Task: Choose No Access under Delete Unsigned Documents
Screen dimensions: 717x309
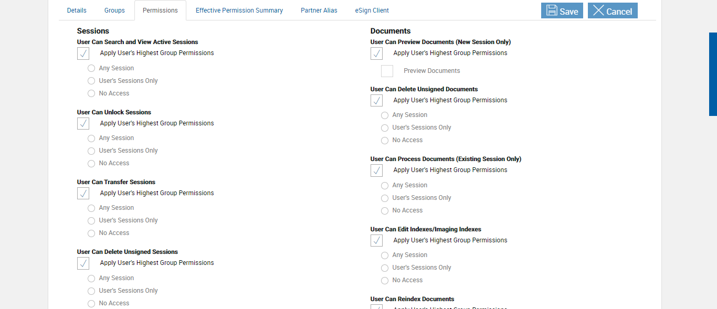Action: point(385,141)
